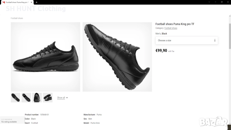The height and width of the screenshot is (130, 231).
Task: Open a new browser tab
Action: (x=36, y=2)
